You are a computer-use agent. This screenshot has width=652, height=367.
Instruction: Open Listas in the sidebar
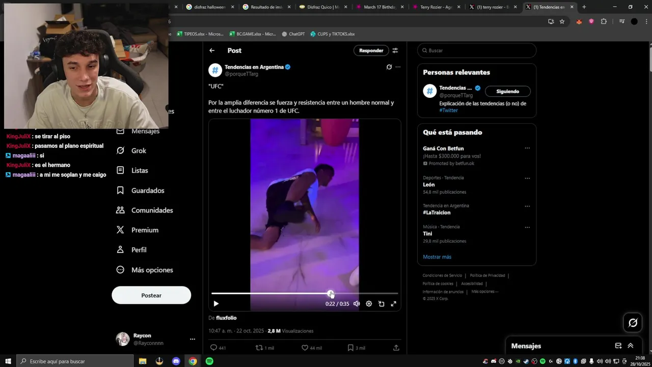pyautogui.click(x=132, y=170)
